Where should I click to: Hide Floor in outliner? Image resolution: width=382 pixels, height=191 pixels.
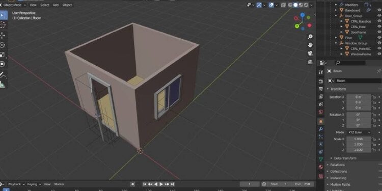pyautogui.click(x=379, y=38)
